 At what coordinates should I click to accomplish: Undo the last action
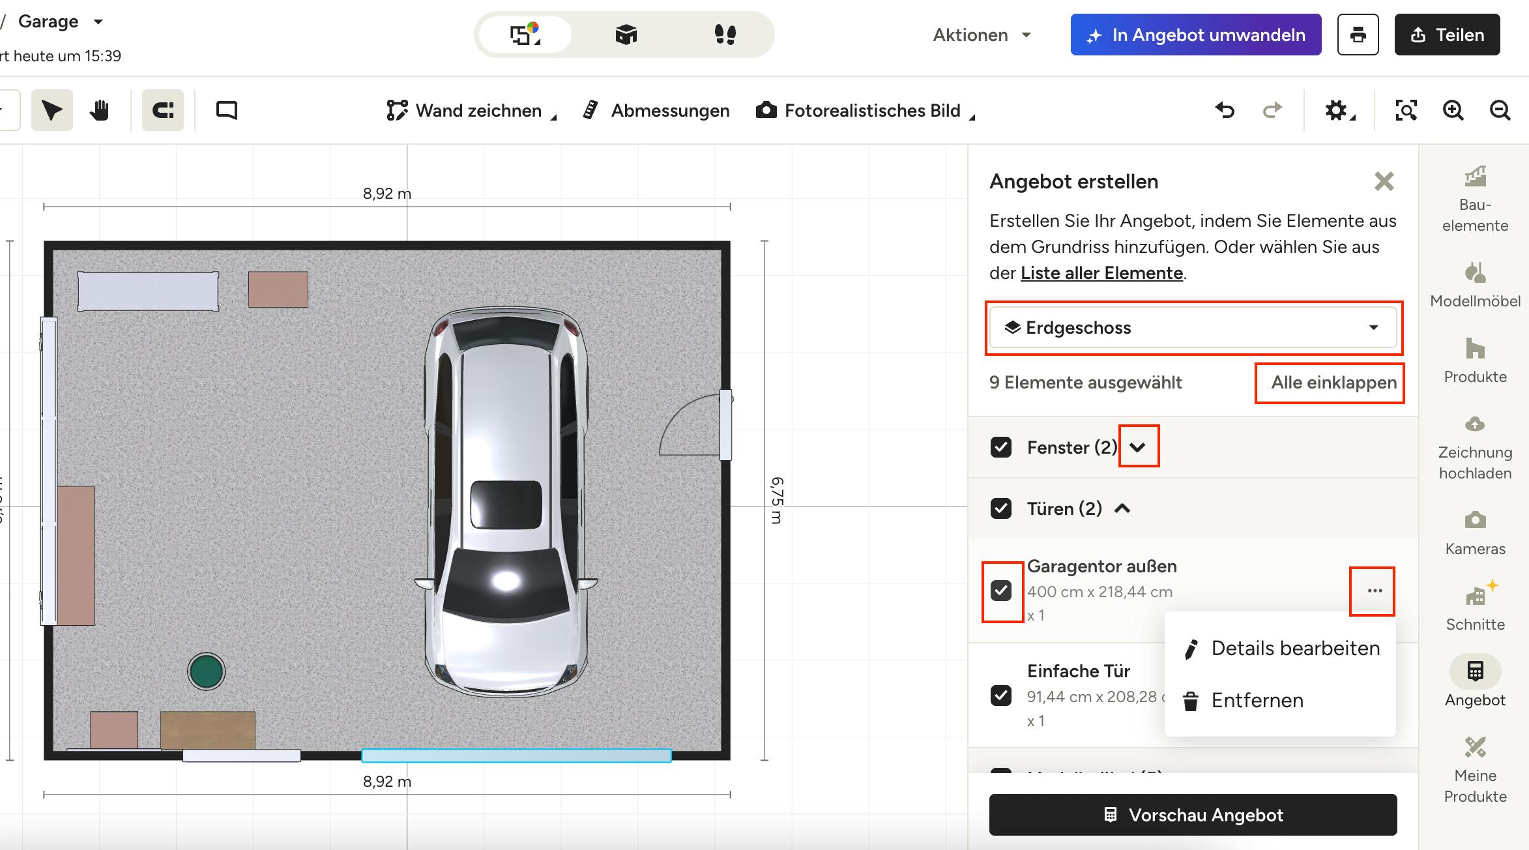coord(1225,110)
